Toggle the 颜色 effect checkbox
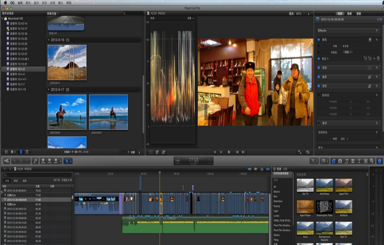 pos(319,40)
